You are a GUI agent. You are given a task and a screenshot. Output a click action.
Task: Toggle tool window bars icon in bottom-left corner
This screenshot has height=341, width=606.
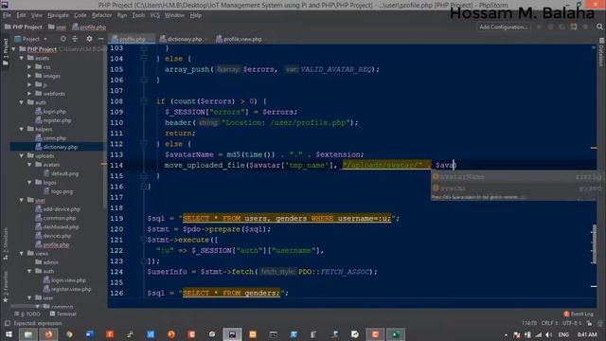[7, 323]
